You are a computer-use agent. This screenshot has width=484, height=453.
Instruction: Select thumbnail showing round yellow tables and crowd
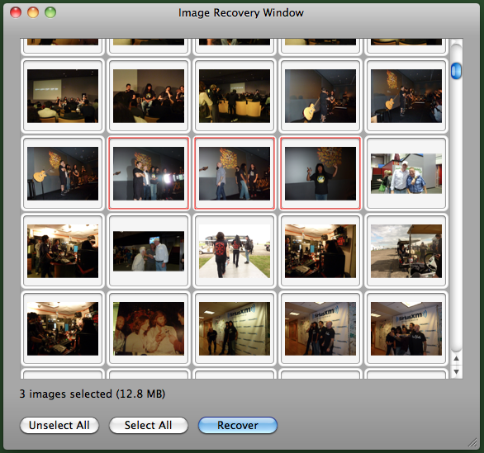click(x=235, y=96)
